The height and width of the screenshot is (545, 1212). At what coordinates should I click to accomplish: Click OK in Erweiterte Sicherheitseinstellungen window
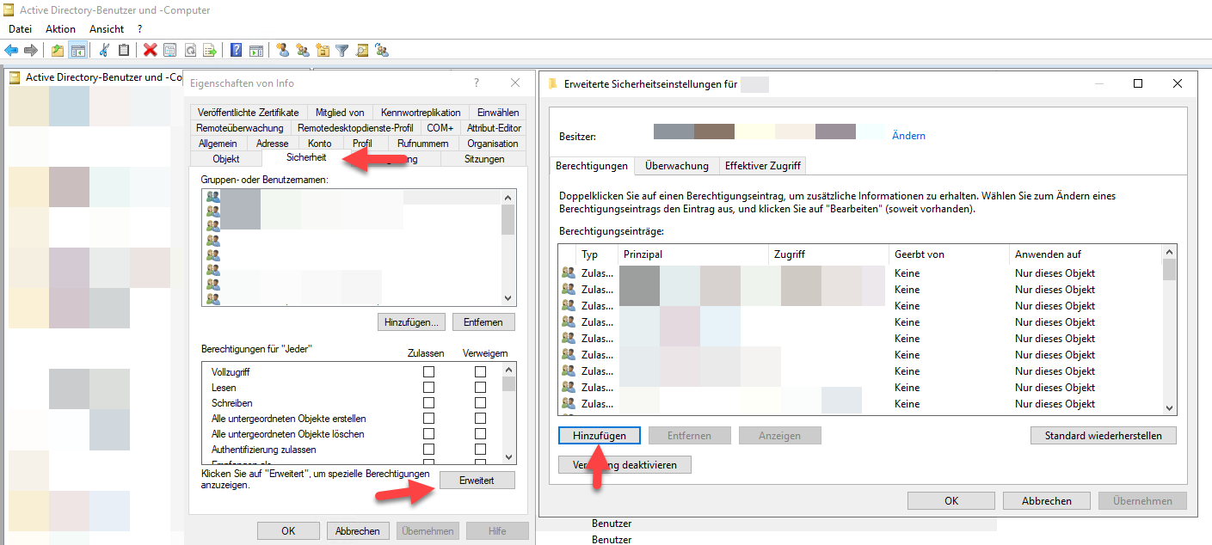click(951, 501)
